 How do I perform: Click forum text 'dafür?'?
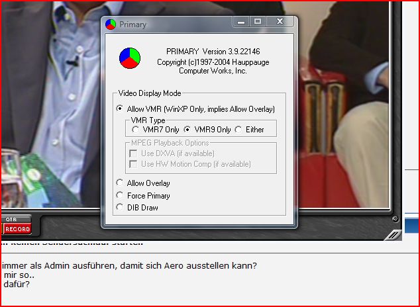(x=17, y=284)
